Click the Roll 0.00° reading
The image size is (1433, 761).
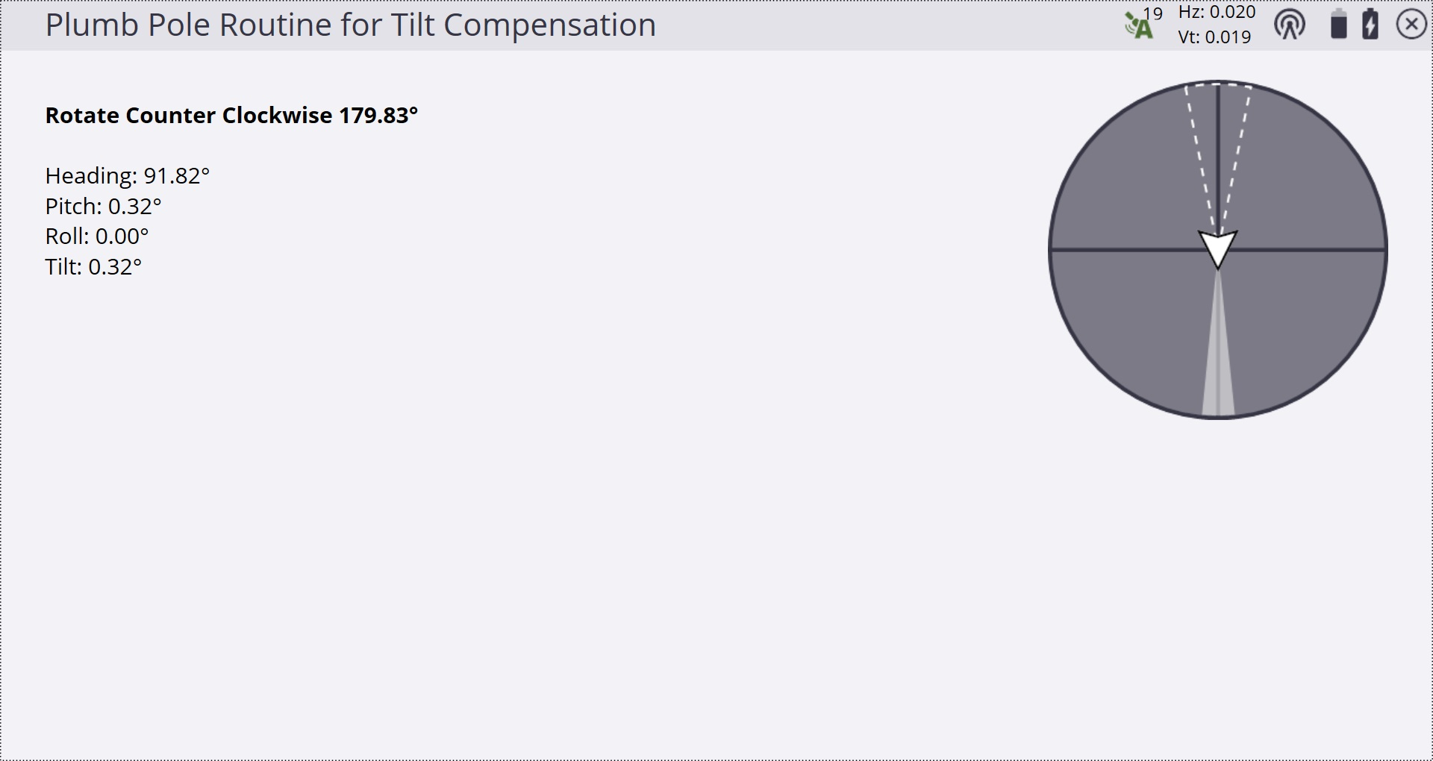[97, 237]
